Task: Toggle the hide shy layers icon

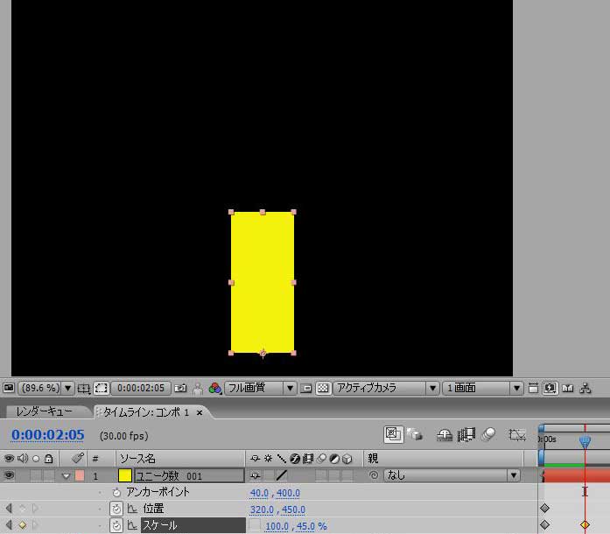Action: click(445, 435)
